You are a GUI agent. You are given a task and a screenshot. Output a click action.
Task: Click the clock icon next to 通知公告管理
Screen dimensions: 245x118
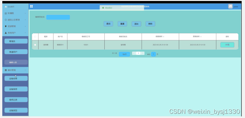6,20
